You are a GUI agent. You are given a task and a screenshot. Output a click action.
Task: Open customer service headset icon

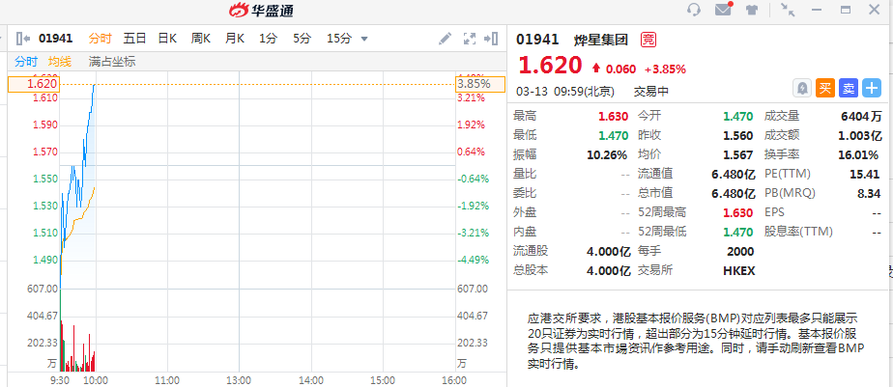pos(693,11)
